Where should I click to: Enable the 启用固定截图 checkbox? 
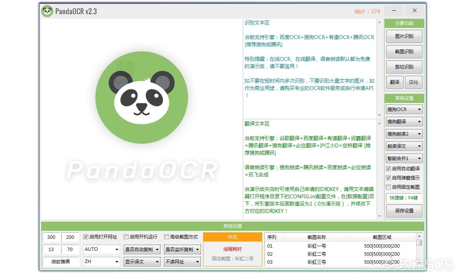pos(389,187)
